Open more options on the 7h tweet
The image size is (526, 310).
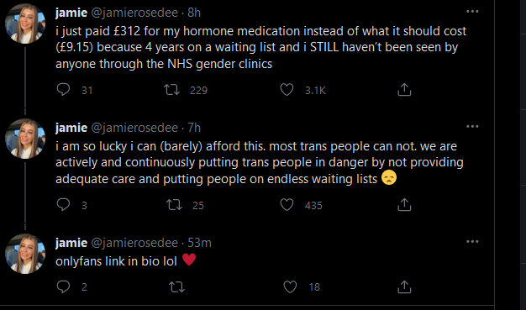(x=472, y=127)
